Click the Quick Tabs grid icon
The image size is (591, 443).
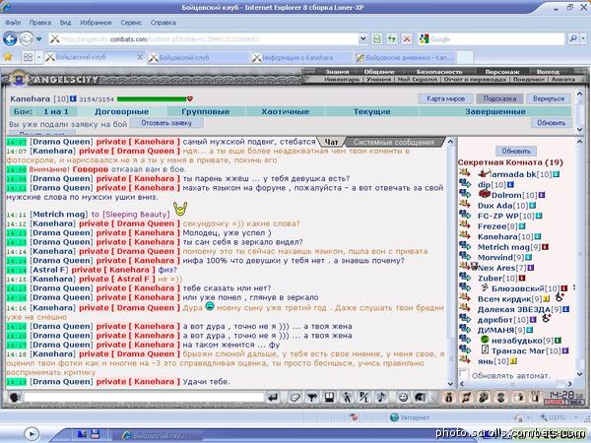click(28, 57)
